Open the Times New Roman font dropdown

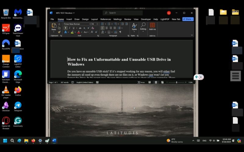[x=90, y=24]
